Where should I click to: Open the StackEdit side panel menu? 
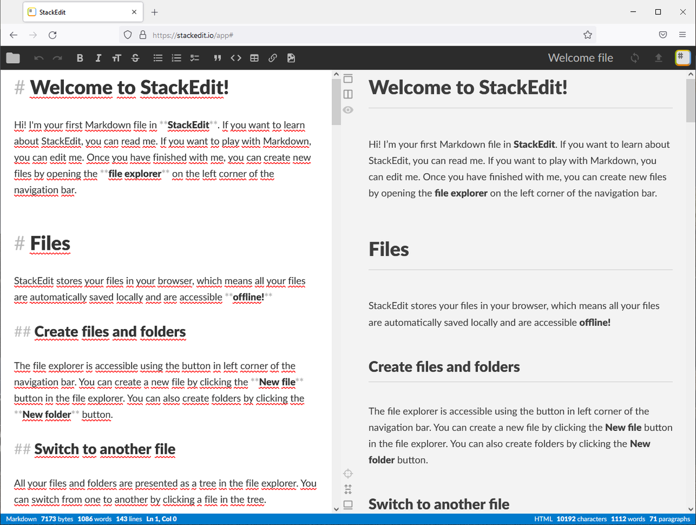point(682,57)
